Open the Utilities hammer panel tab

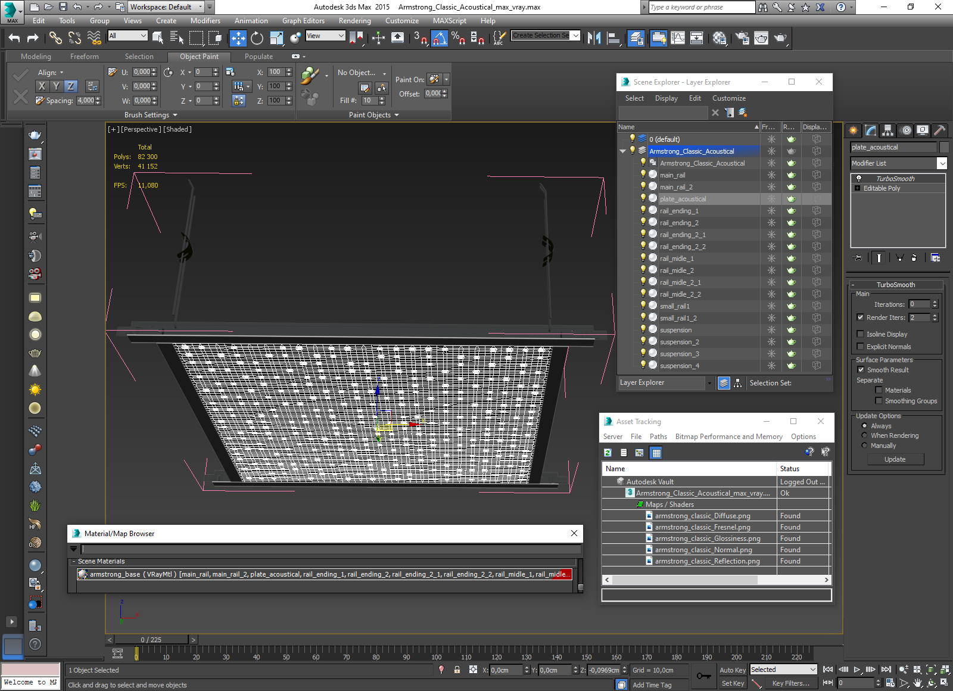coord(940,130)
